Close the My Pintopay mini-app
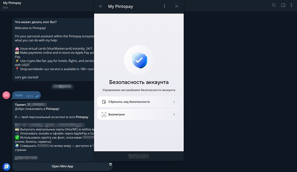This screenshot has height=172, width=297. (x=176, y=7)
